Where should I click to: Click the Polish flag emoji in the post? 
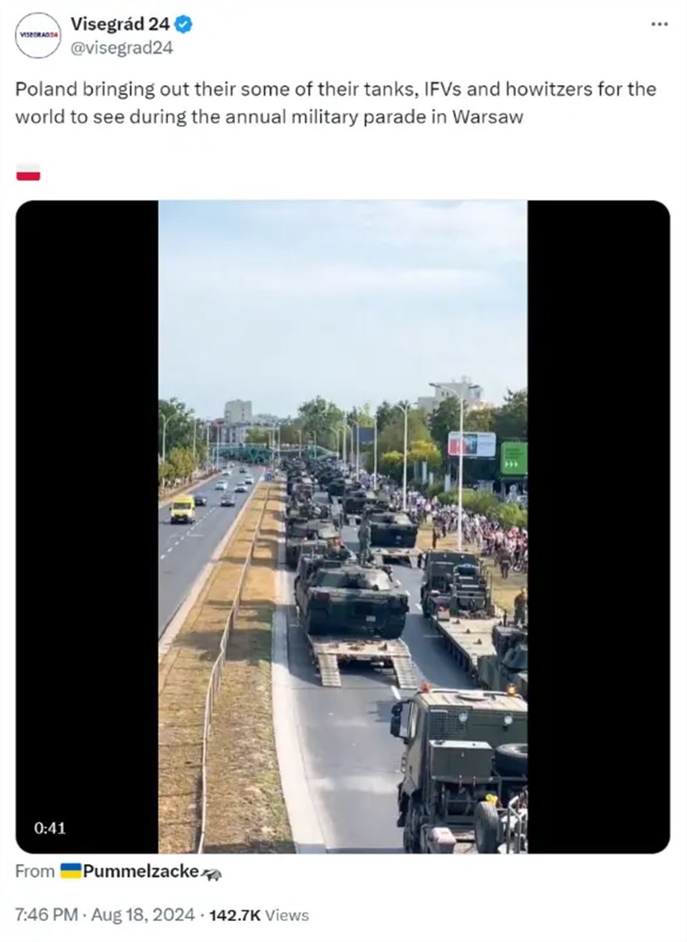(x=28, y=172)
